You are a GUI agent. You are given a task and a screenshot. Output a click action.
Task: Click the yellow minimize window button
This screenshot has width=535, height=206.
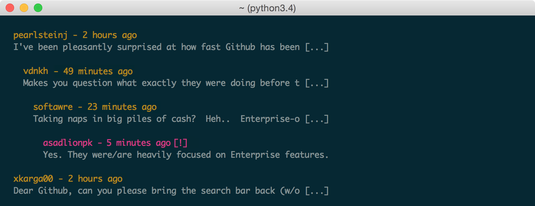(x=24, y=8)
